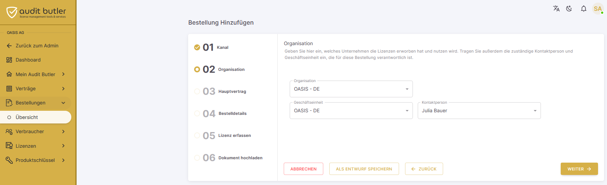Click the Dashboard grid icon
Viewport: 607px width, 185px height.
pos(9,60)
